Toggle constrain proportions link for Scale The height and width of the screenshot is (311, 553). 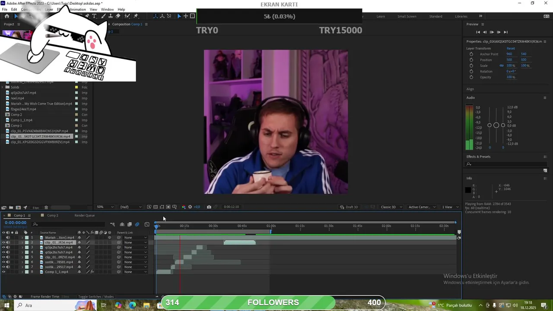pos(502,66)
